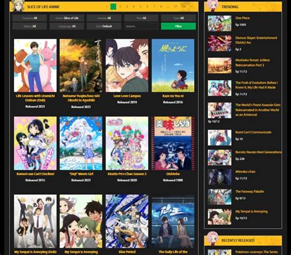Open The Faraway Paladin trending thumbnail
Viewport: 291px width, 255px height.
(220, 197)
